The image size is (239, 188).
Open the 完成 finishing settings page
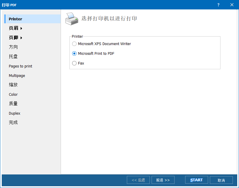tap(13, 122)
